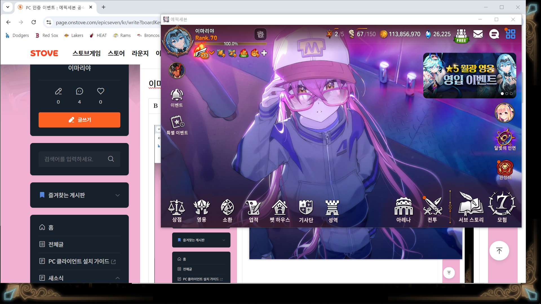Open the Shop (상점) menu in game

pos(177,211)
